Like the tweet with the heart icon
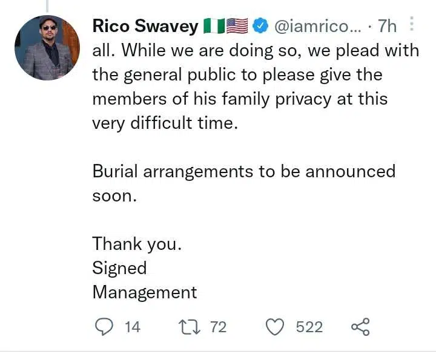Viewport: 436px width, 354px height. point(276,327)
